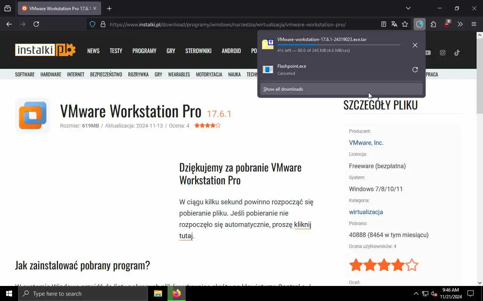Screen dimensions: 483x301
Task: Open wirtualizacja category link
Action: 366,212
